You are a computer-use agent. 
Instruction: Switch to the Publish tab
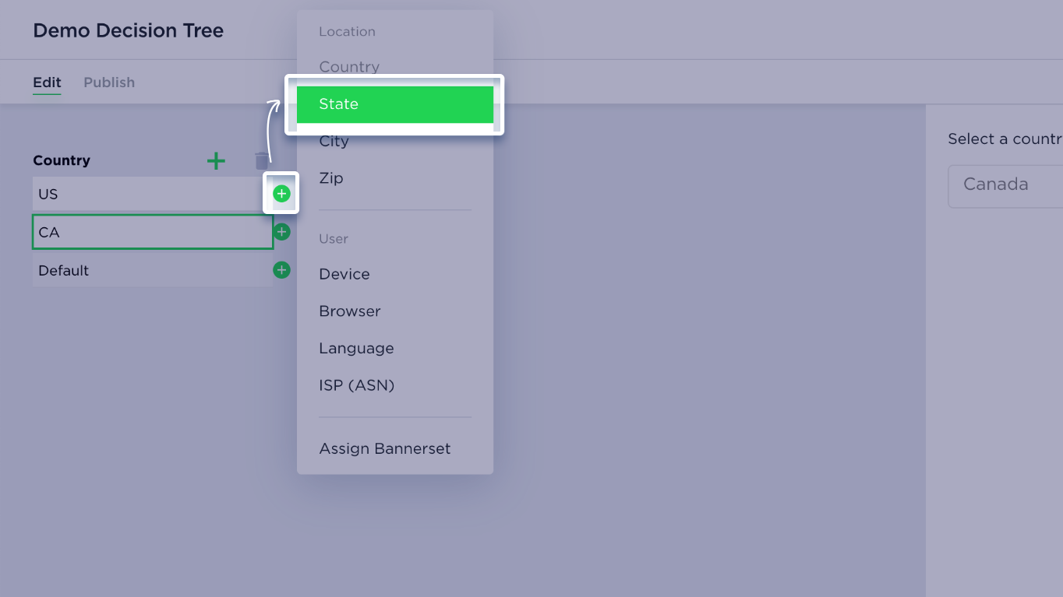pyautogui.click(x=109, y=83)
